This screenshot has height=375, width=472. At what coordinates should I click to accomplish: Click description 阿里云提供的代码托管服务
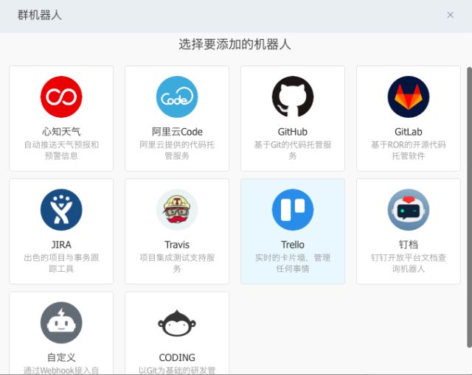click(177, 150)
